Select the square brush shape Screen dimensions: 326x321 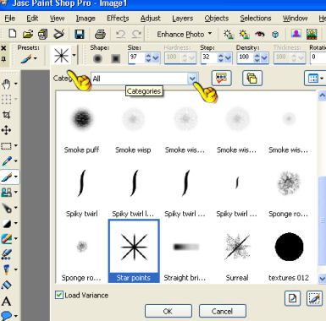[115, 58]
